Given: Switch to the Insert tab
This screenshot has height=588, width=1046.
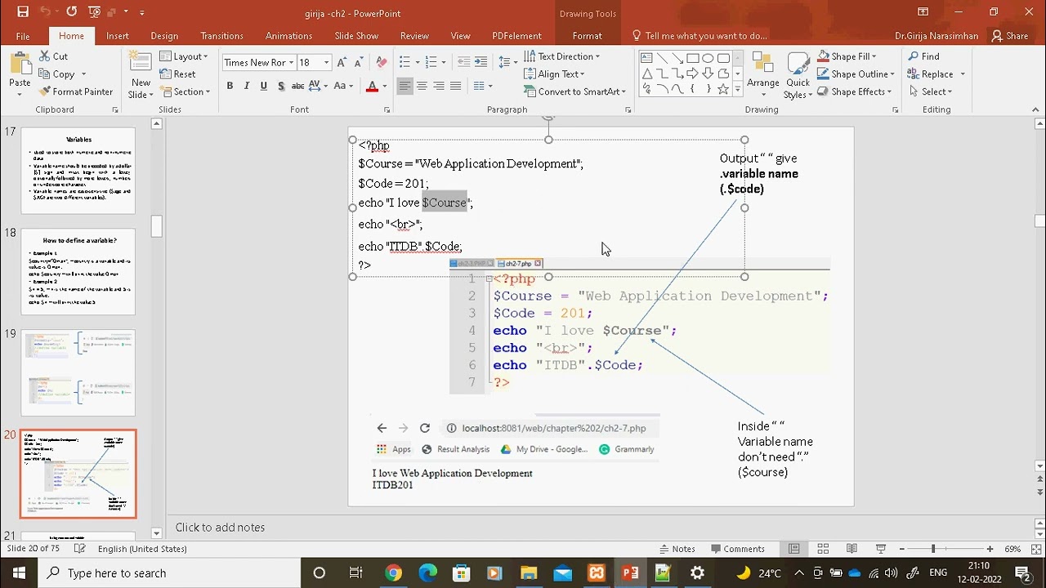Looking at the screenshot, I should coord(117,36).
